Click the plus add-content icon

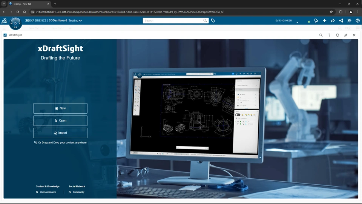tap(324, 20)
